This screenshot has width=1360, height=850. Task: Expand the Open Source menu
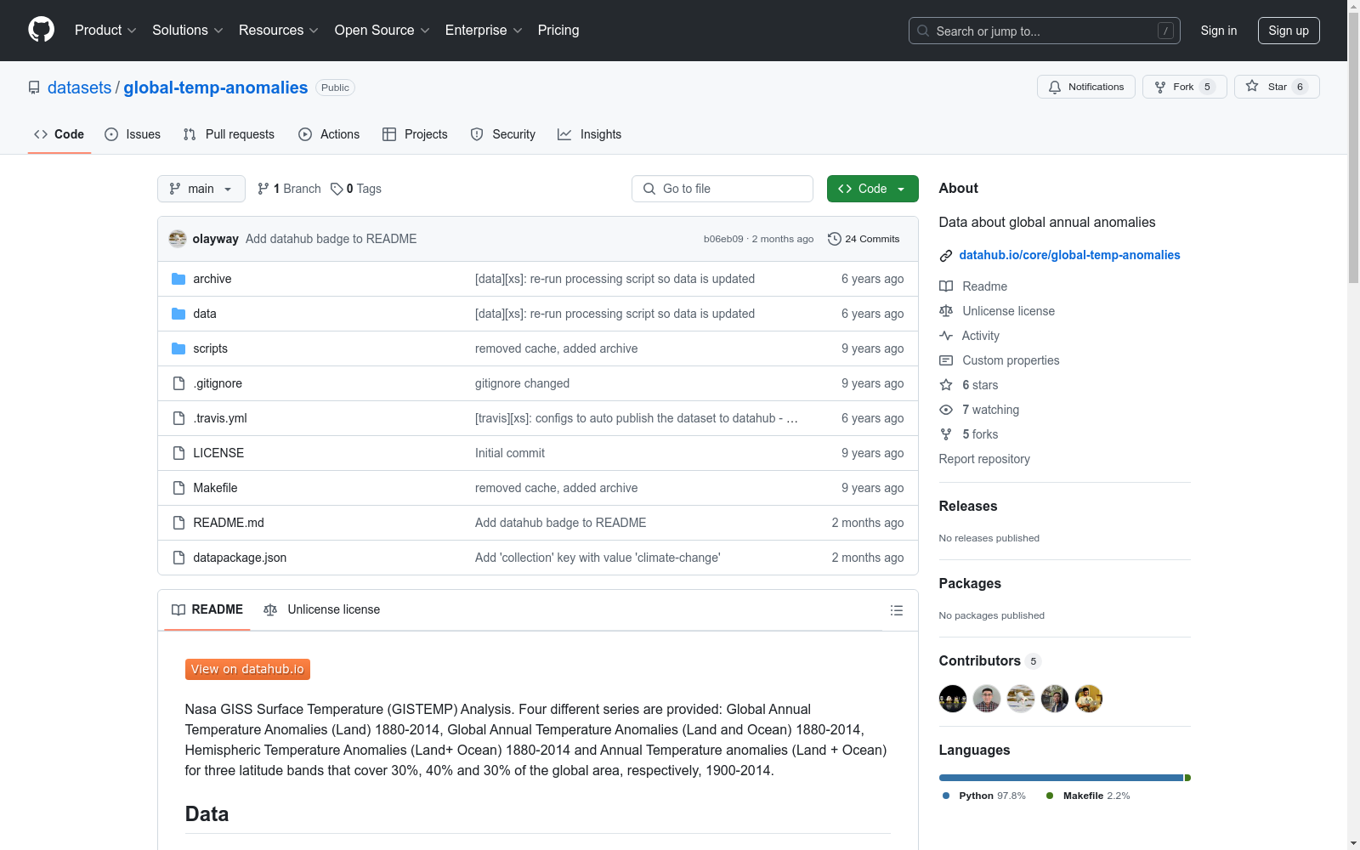[382, 30]
